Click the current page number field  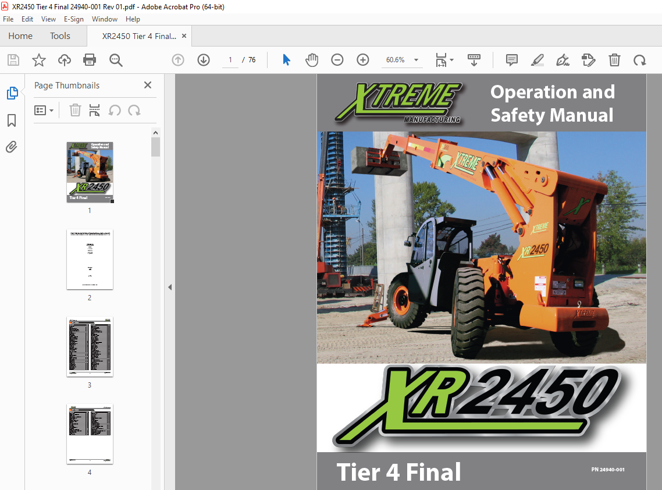tap(230, 60)
